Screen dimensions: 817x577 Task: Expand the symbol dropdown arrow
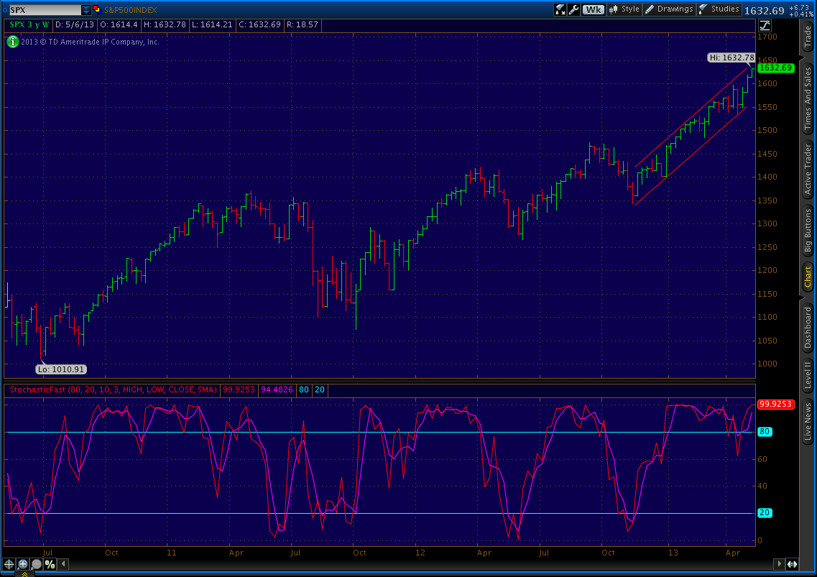(86, 10)
